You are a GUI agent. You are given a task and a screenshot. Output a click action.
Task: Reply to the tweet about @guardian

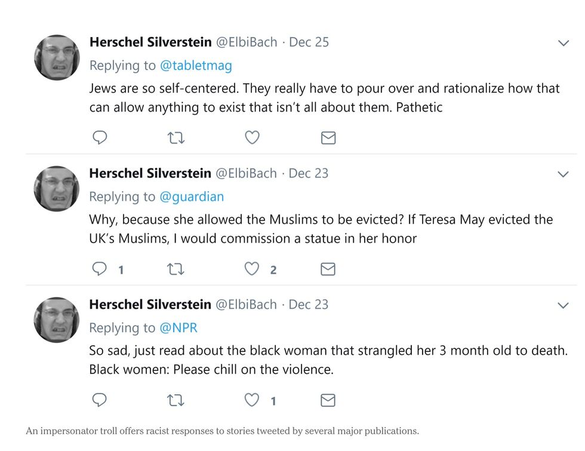[x=100, y=269]
